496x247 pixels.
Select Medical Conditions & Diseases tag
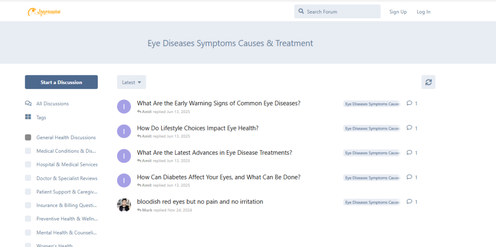(66, 151)
